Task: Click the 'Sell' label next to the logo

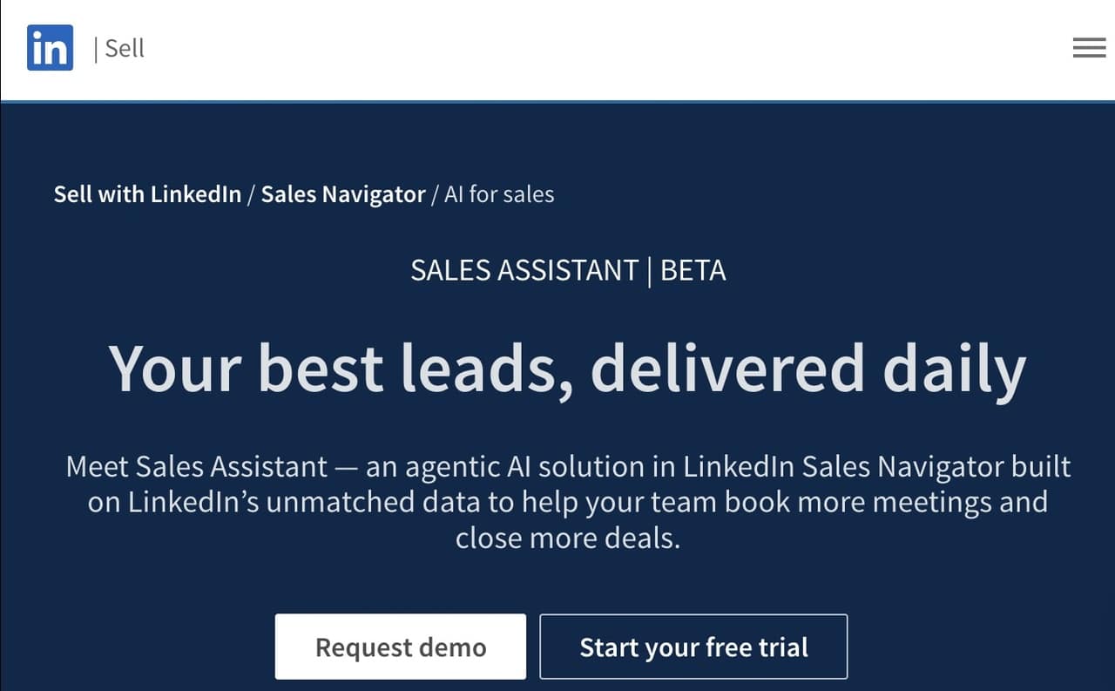Action: click(125, 48)
